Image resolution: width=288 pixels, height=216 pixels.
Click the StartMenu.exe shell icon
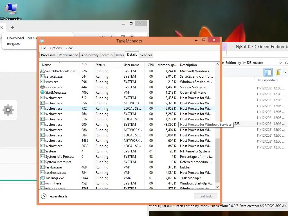pyautogui.click(x=42, y=92)
